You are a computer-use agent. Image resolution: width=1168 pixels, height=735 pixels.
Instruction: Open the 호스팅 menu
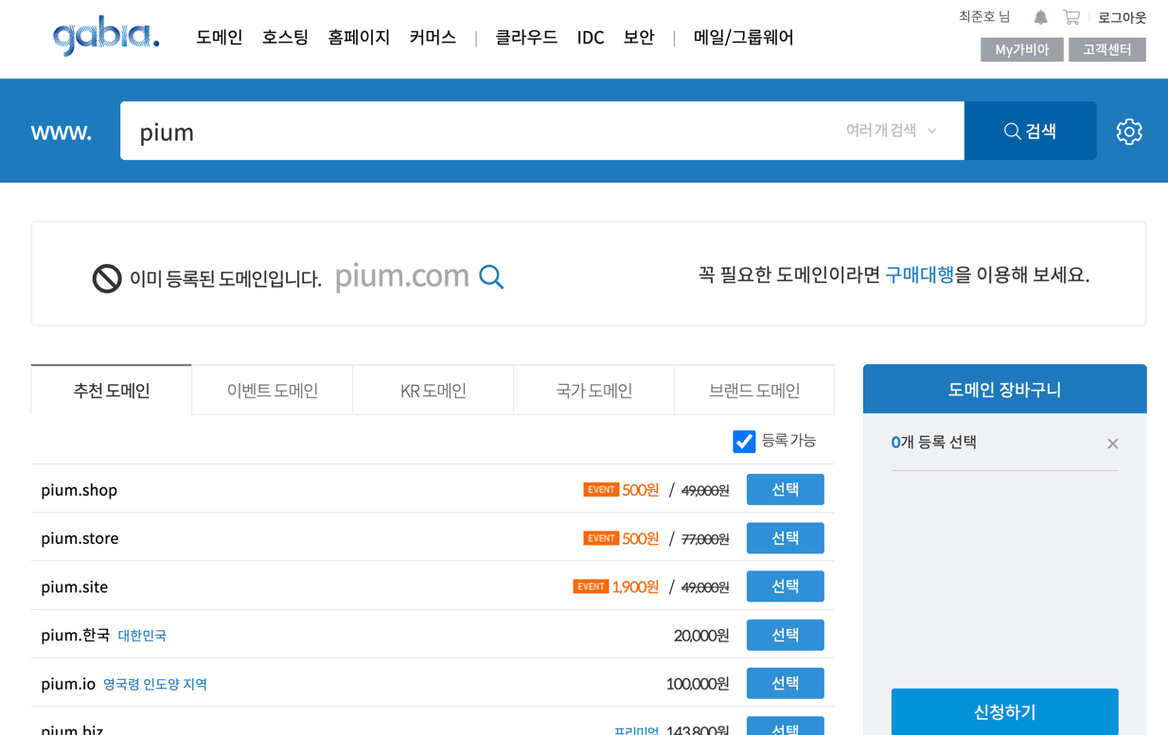click(285, 38)
